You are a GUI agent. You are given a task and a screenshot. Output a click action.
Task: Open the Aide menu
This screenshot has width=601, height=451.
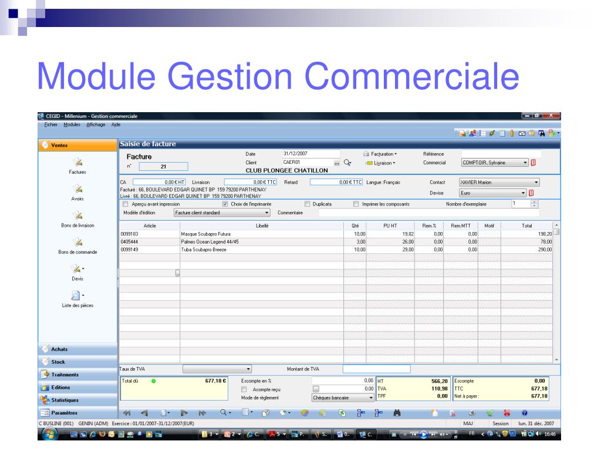[x=116, y=124]
